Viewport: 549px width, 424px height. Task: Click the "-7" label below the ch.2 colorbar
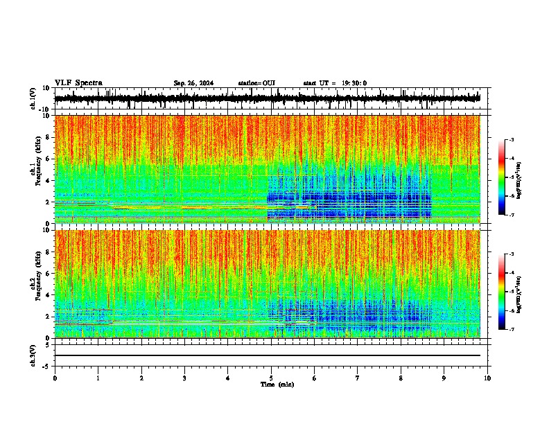click(x=511, y=330)
